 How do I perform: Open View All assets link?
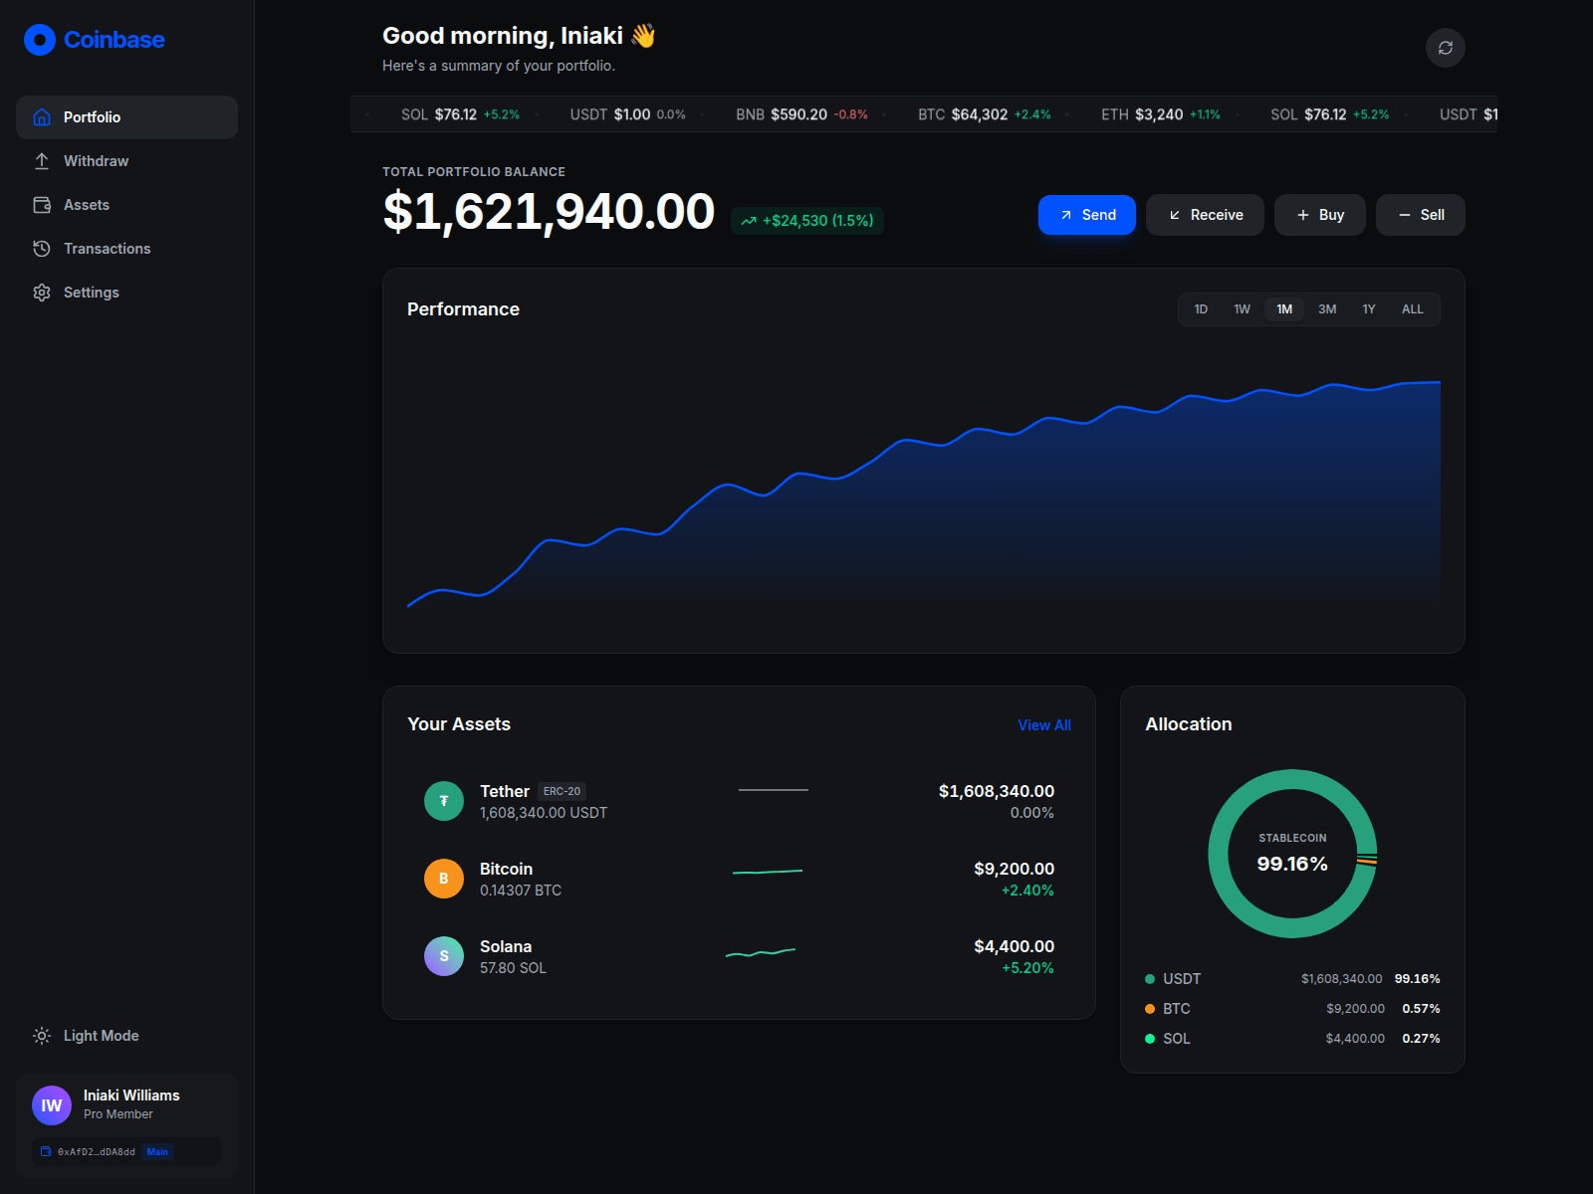pos(1044,725)
